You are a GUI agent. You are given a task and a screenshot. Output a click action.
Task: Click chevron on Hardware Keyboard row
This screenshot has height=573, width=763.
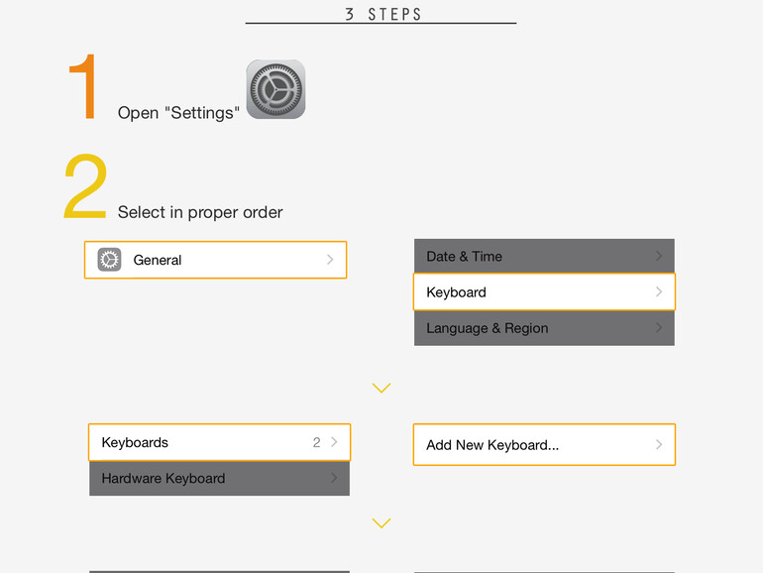click(x=334, y=478)
